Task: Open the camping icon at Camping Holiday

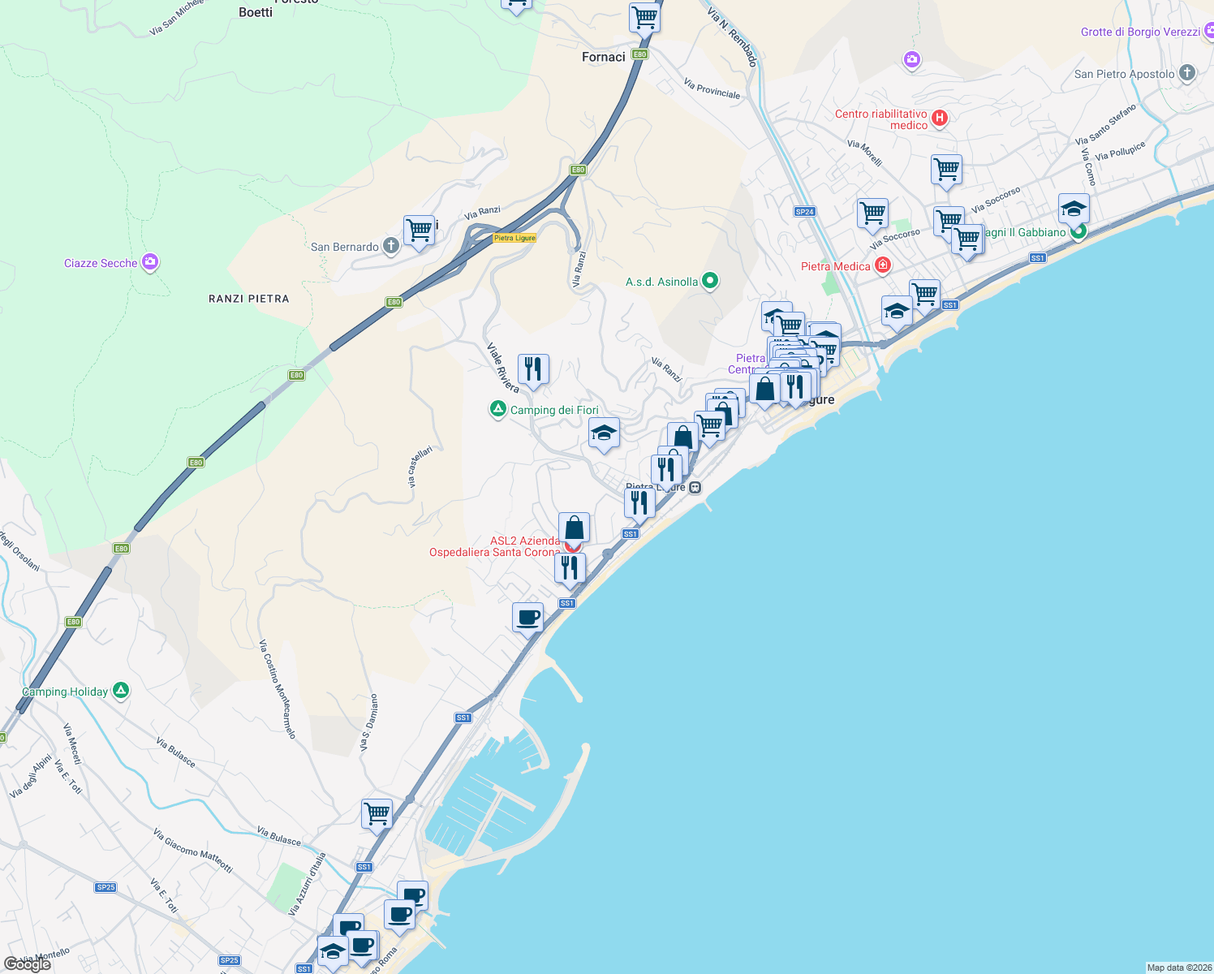Action: coord(120,691)
